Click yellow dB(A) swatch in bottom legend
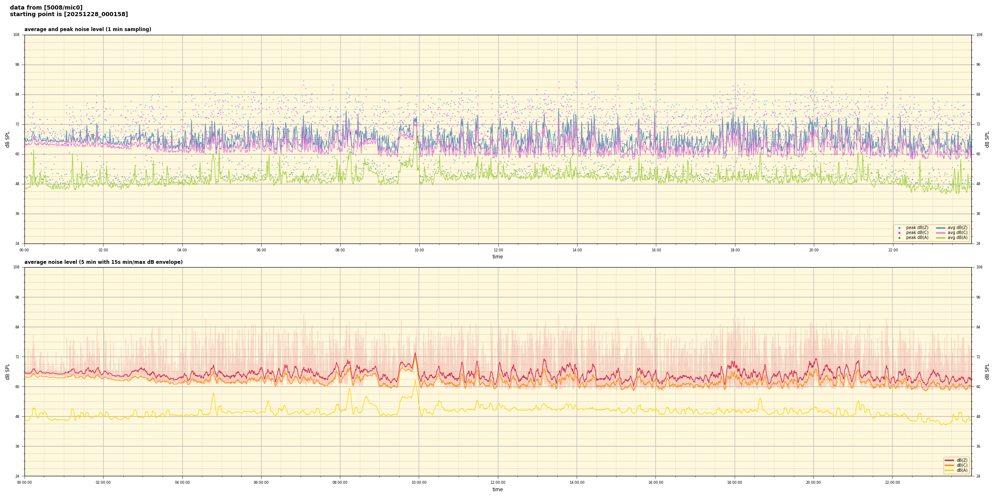 (949, 470)
